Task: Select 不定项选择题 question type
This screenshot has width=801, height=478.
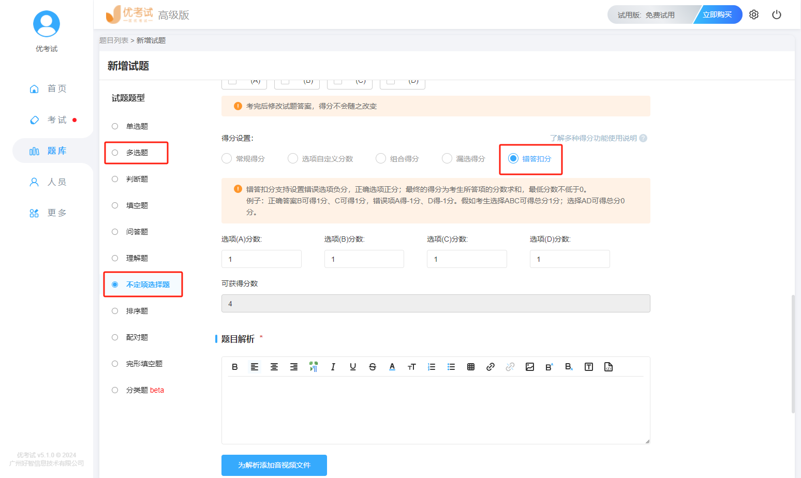Action: coord(141,285)
